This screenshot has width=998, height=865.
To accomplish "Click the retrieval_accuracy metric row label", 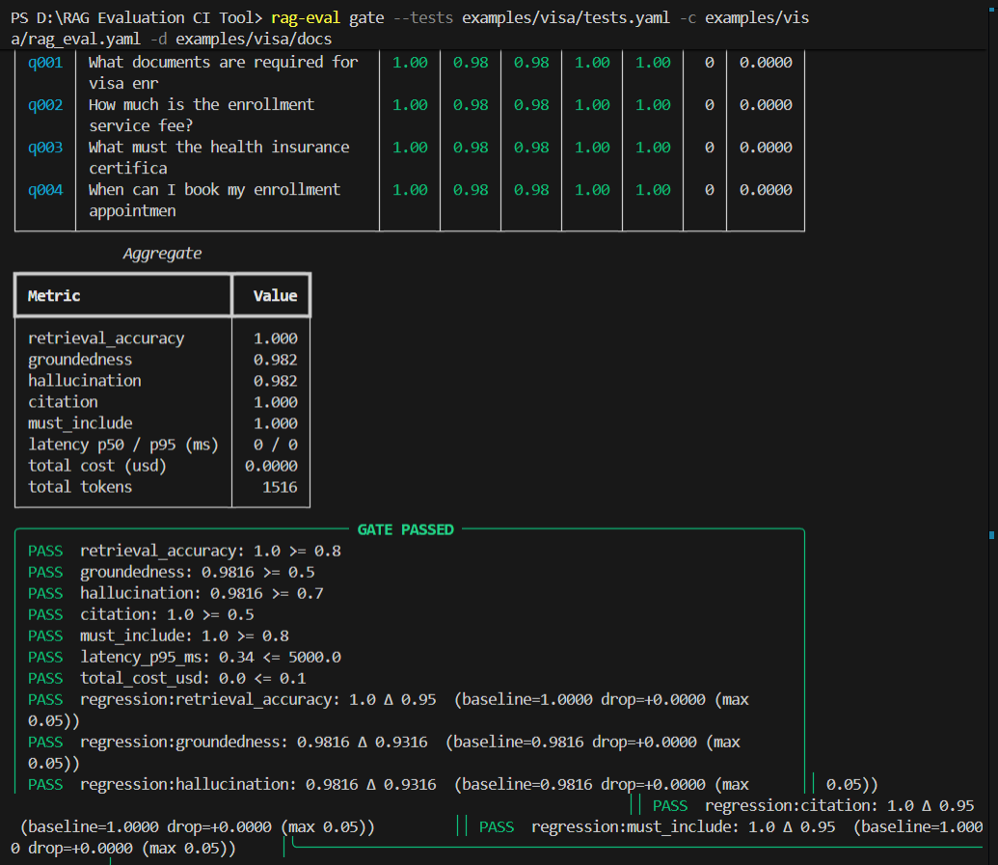I will click(x=106, y=338).
